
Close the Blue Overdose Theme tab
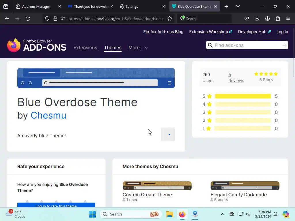click(215, 6)
